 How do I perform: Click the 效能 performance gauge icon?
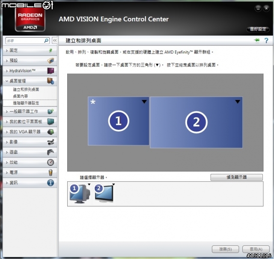(x=51, y=162)
